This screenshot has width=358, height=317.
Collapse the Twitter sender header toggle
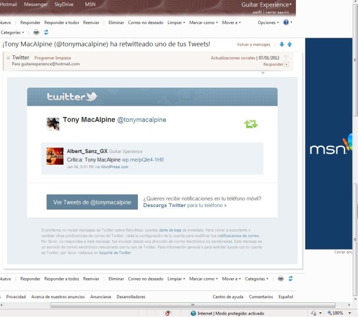[8, 58]
